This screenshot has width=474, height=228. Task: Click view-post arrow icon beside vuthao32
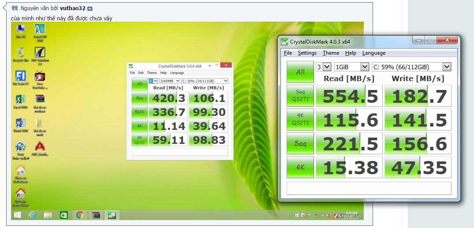point(90,9)
